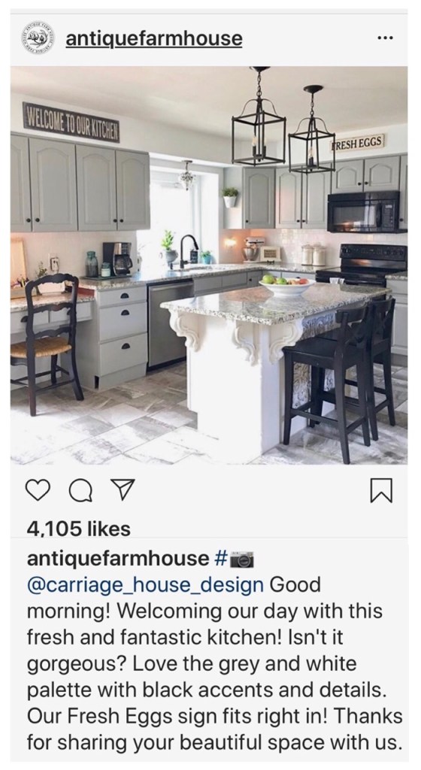This screenshot has height=770, width=421.
Task: Open comments via the speech bubble icon
Action: coord(80,491)
